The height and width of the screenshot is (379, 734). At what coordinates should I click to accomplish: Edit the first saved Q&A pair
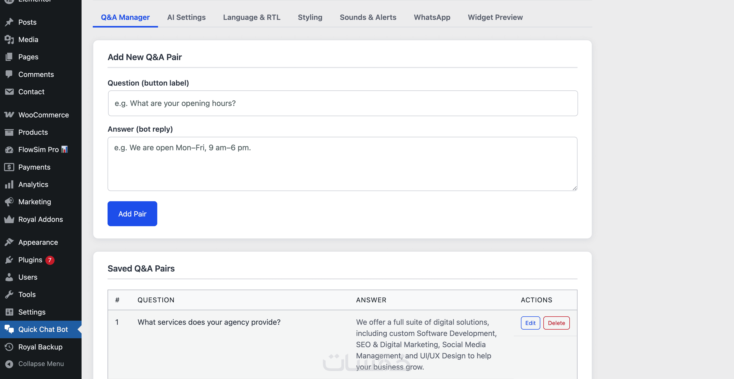tap(530, 323)
